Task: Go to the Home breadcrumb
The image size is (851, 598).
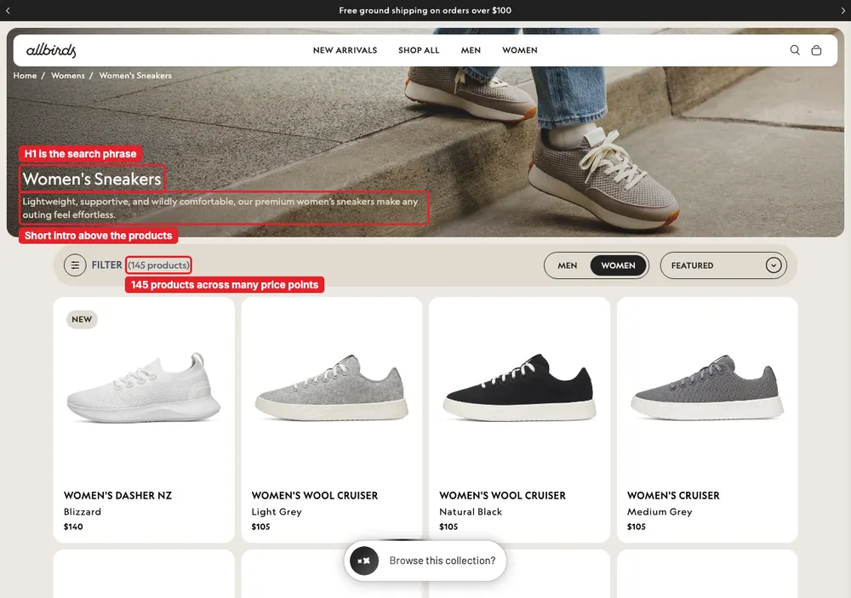Action: 25,76
